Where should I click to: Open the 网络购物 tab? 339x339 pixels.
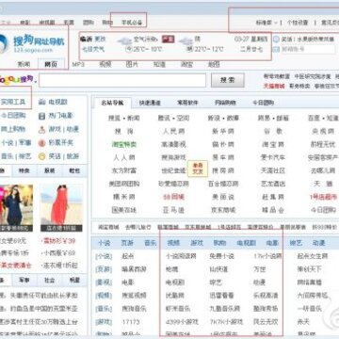click(x=225, y=103)
